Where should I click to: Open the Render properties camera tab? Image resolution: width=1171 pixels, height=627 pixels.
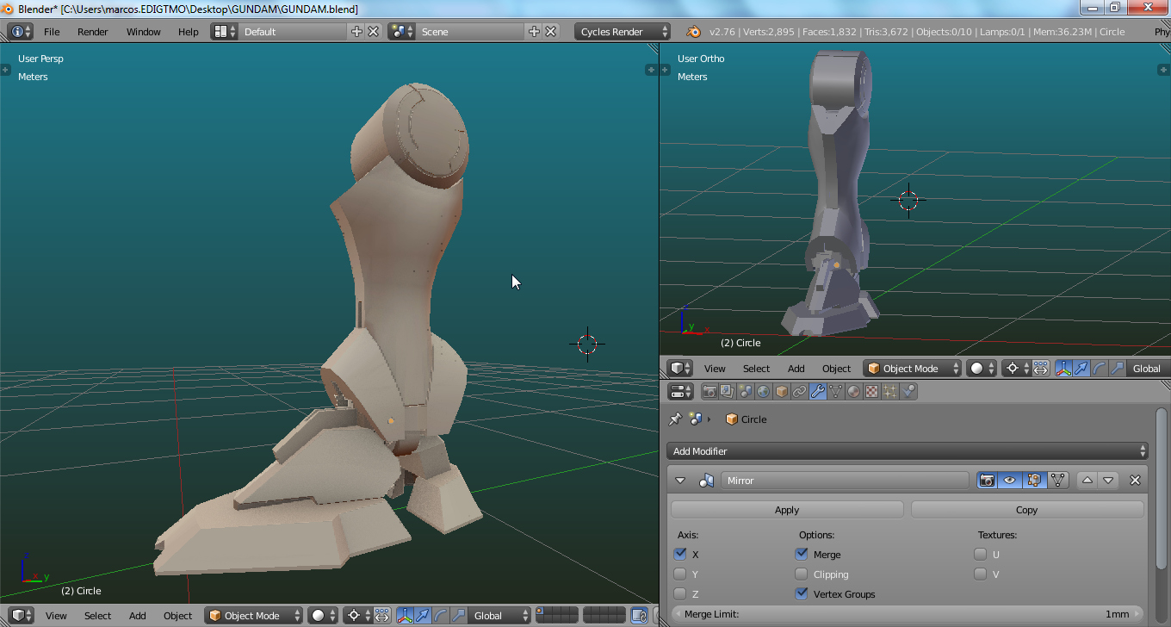point(709,392)
